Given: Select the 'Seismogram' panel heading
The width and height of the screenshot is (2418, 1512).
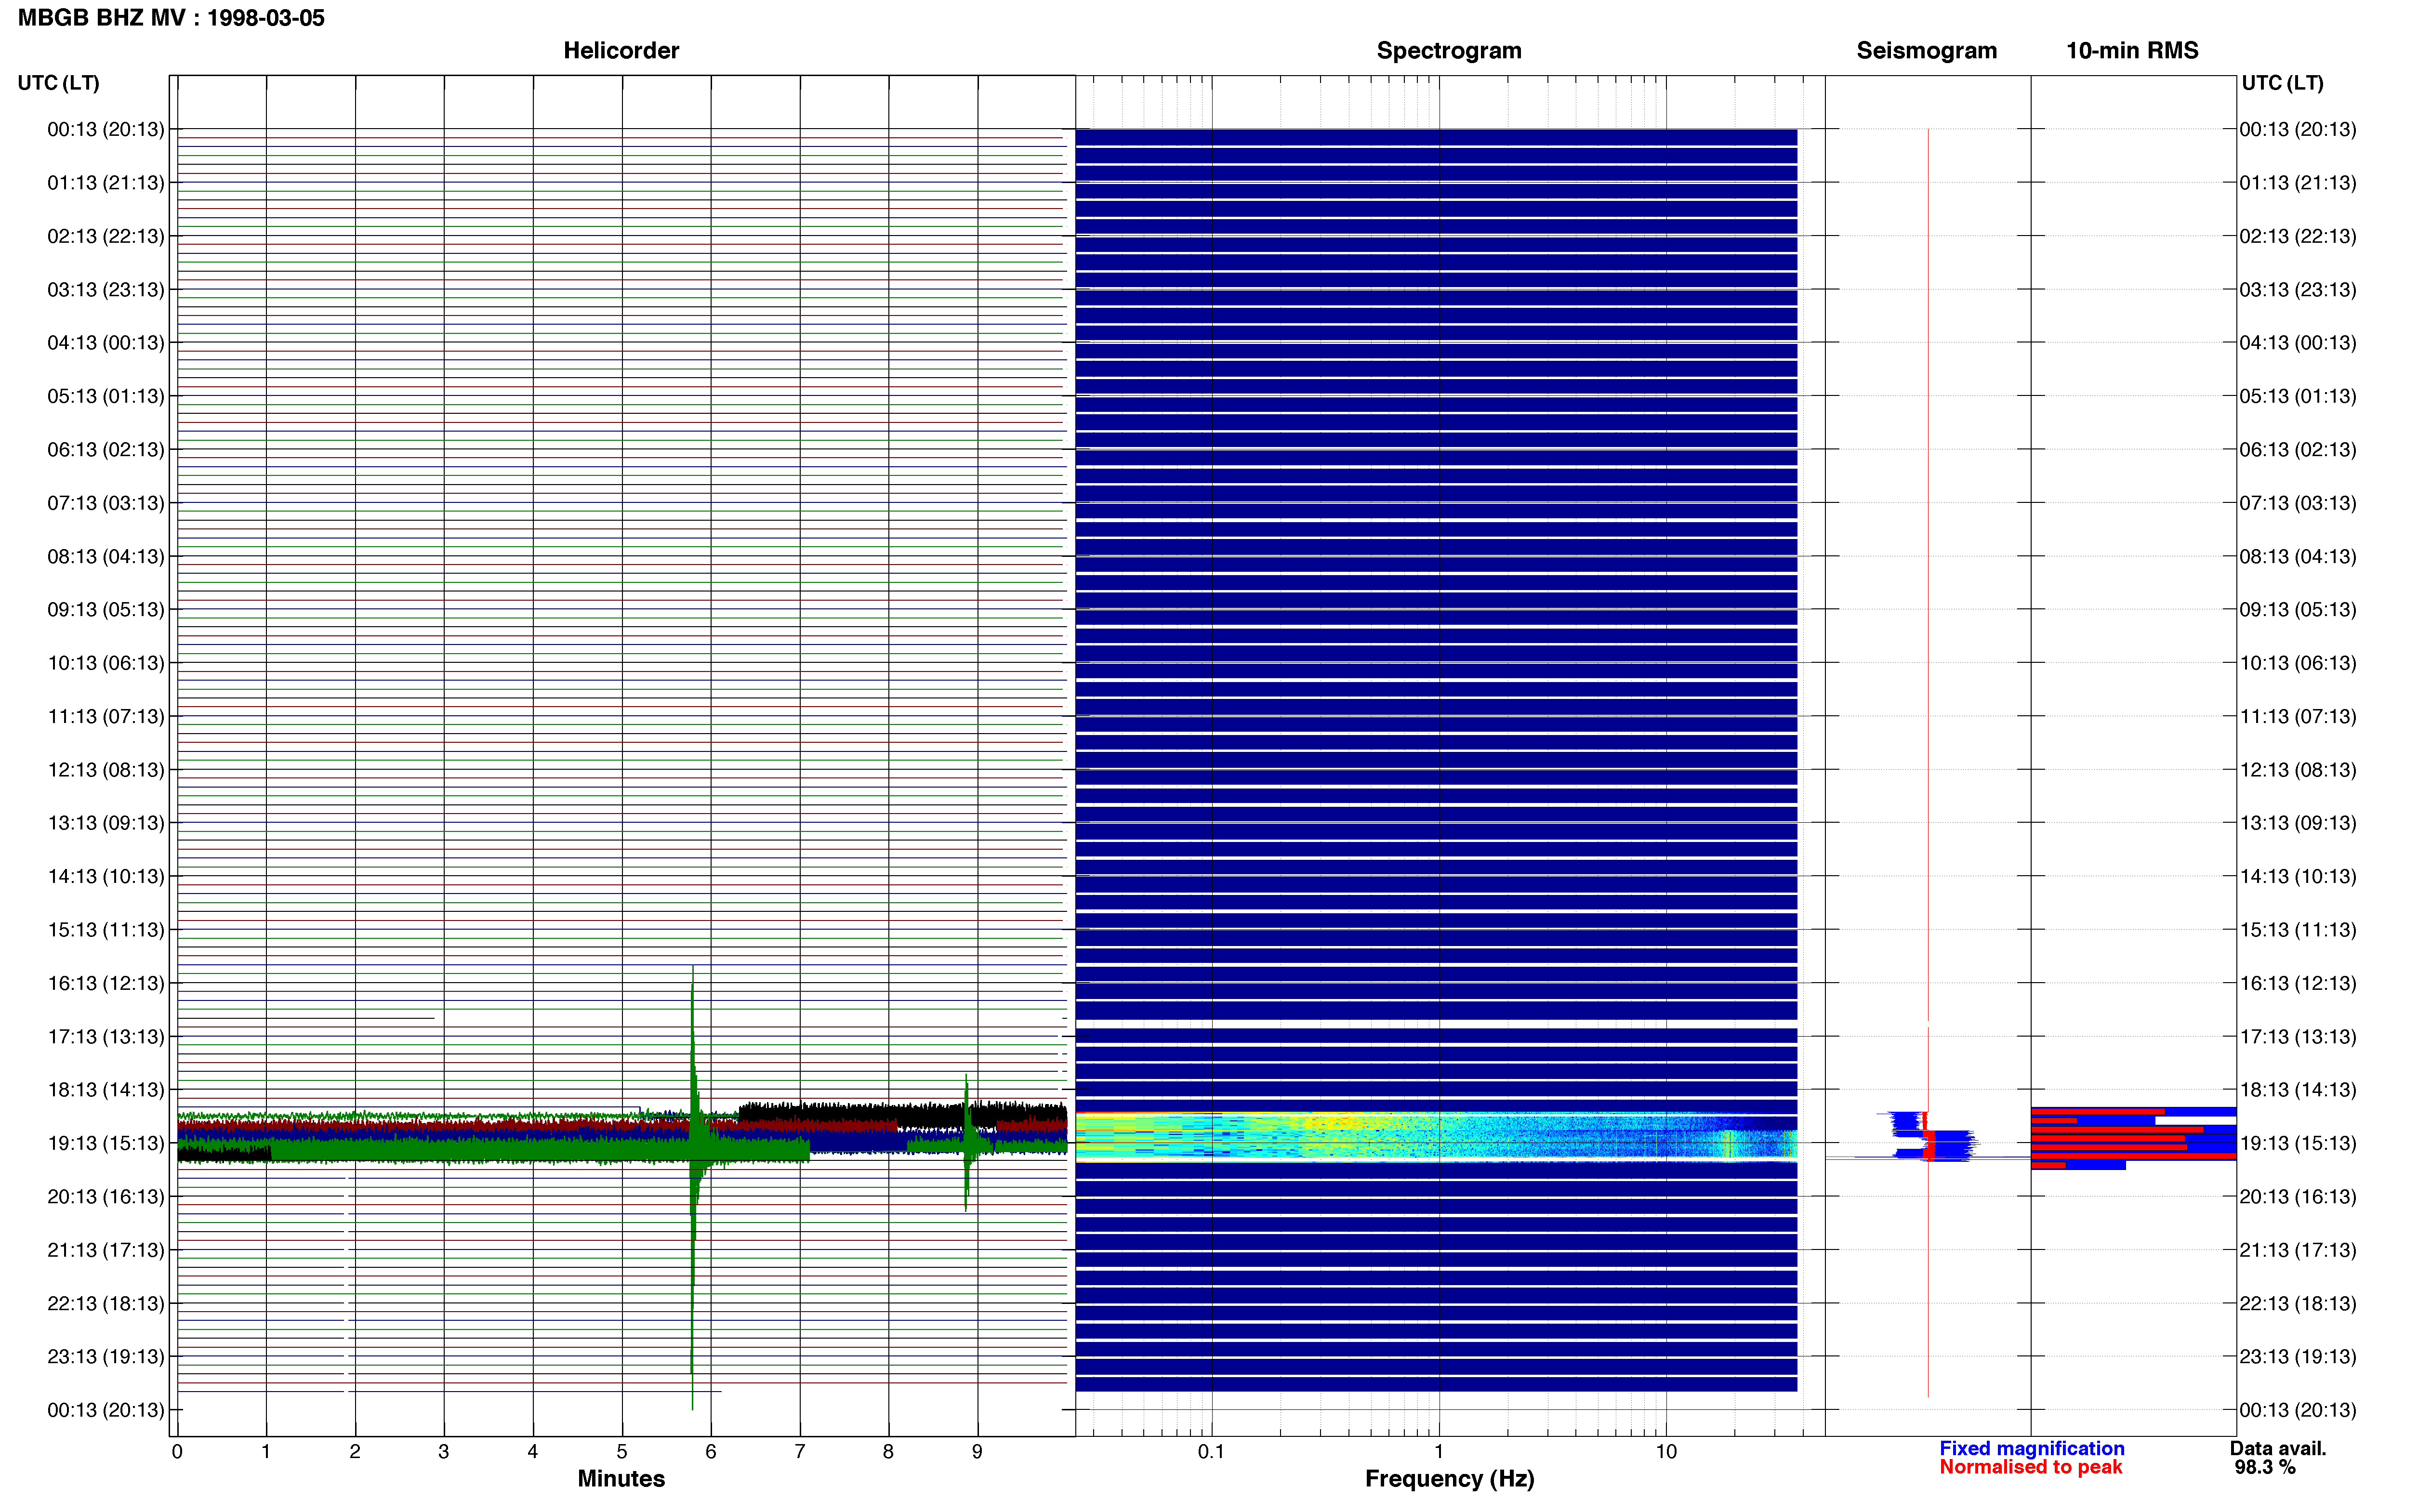Looking at the screenshot, I should point(1926,50).
